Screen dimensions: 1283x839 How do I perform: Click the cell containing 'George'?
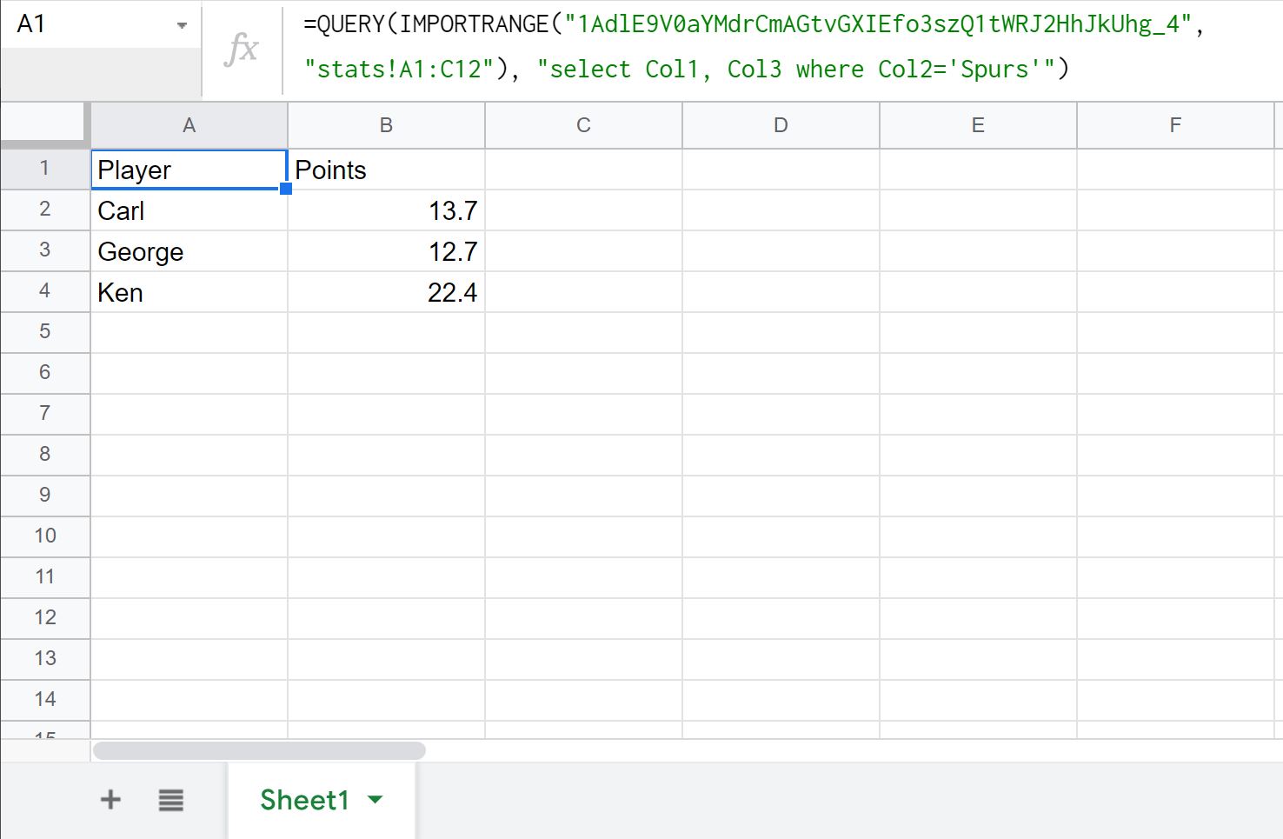(x=189, y=251)
